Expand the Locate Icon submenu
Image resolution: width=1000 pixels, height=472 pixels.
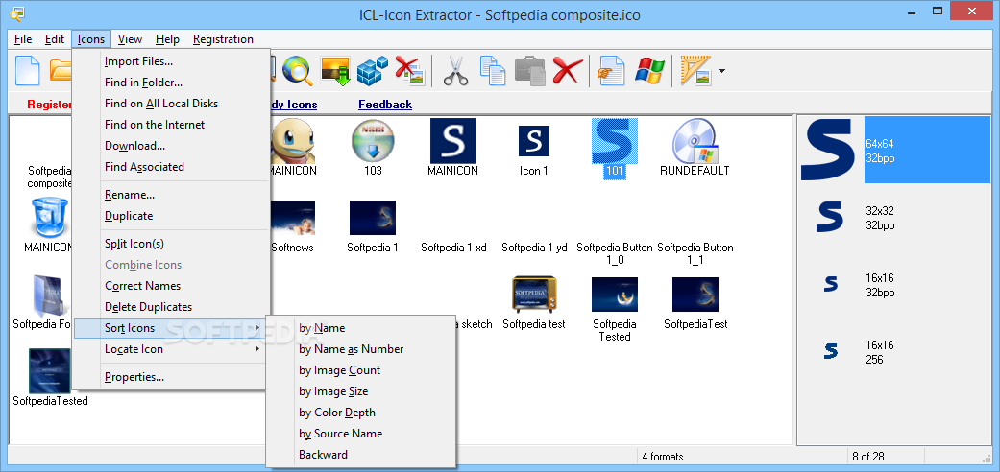click(171, 348)
